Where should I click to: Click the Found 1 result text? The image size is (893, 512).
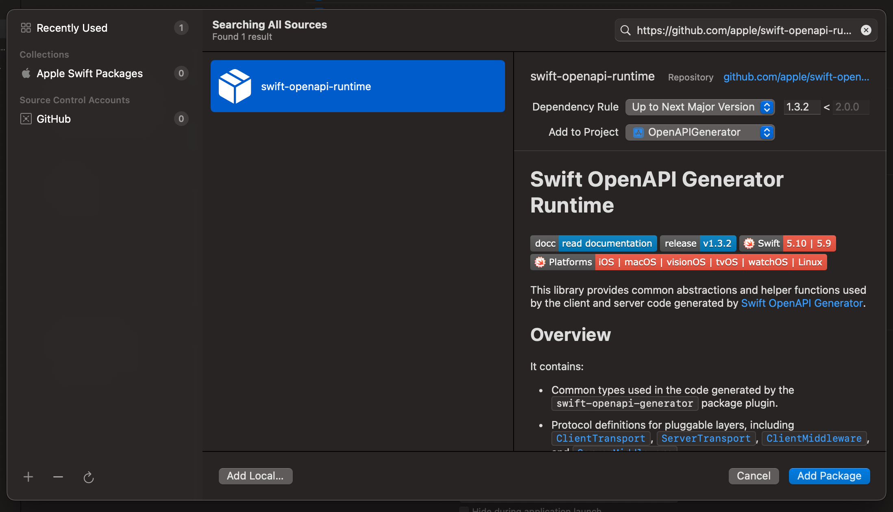click(x=242, y=37)
